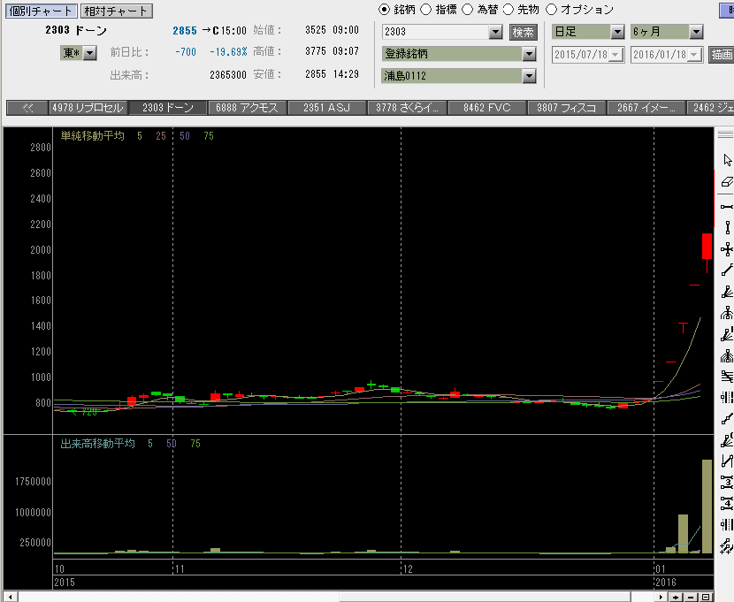Select the 4978 リプロセル stock tab
The width and height of the screenshot is (734, 602).
(x=88, y=108)
